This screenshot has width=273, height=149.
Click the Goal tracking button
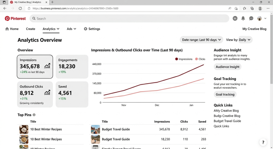click(x=225, y=94)
